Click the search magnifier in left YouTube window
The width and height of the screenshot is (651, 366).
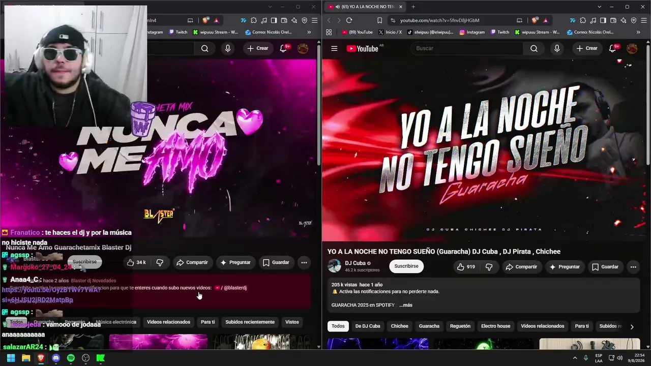click(204, 48)
